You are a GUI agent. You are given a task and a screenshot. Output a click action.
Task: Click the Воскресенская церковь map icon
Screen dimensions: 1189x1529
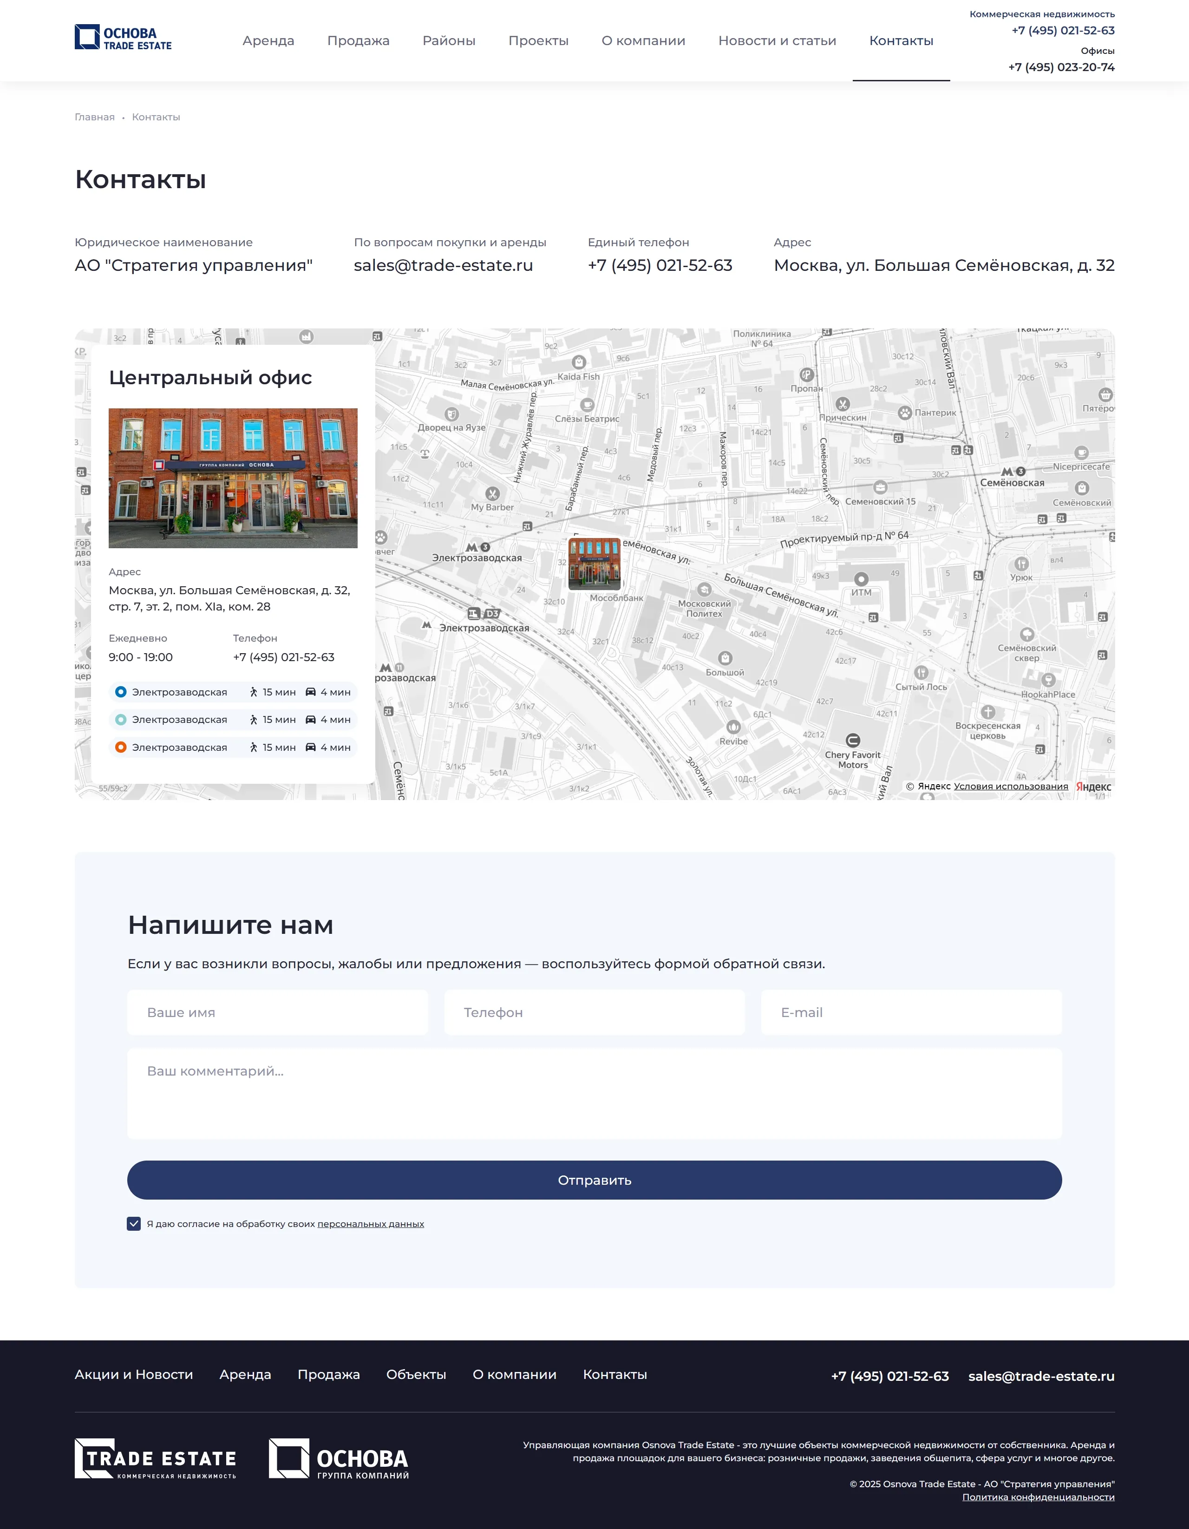pos(987,712)
